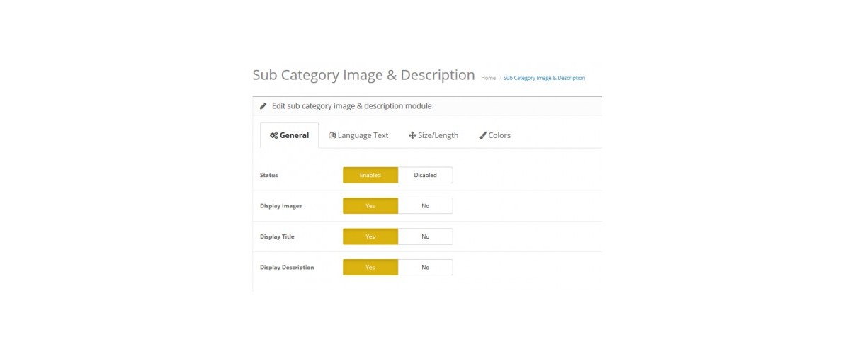Go to Home breadcrumb link
The image size is (850, 354).
[489, 78]
